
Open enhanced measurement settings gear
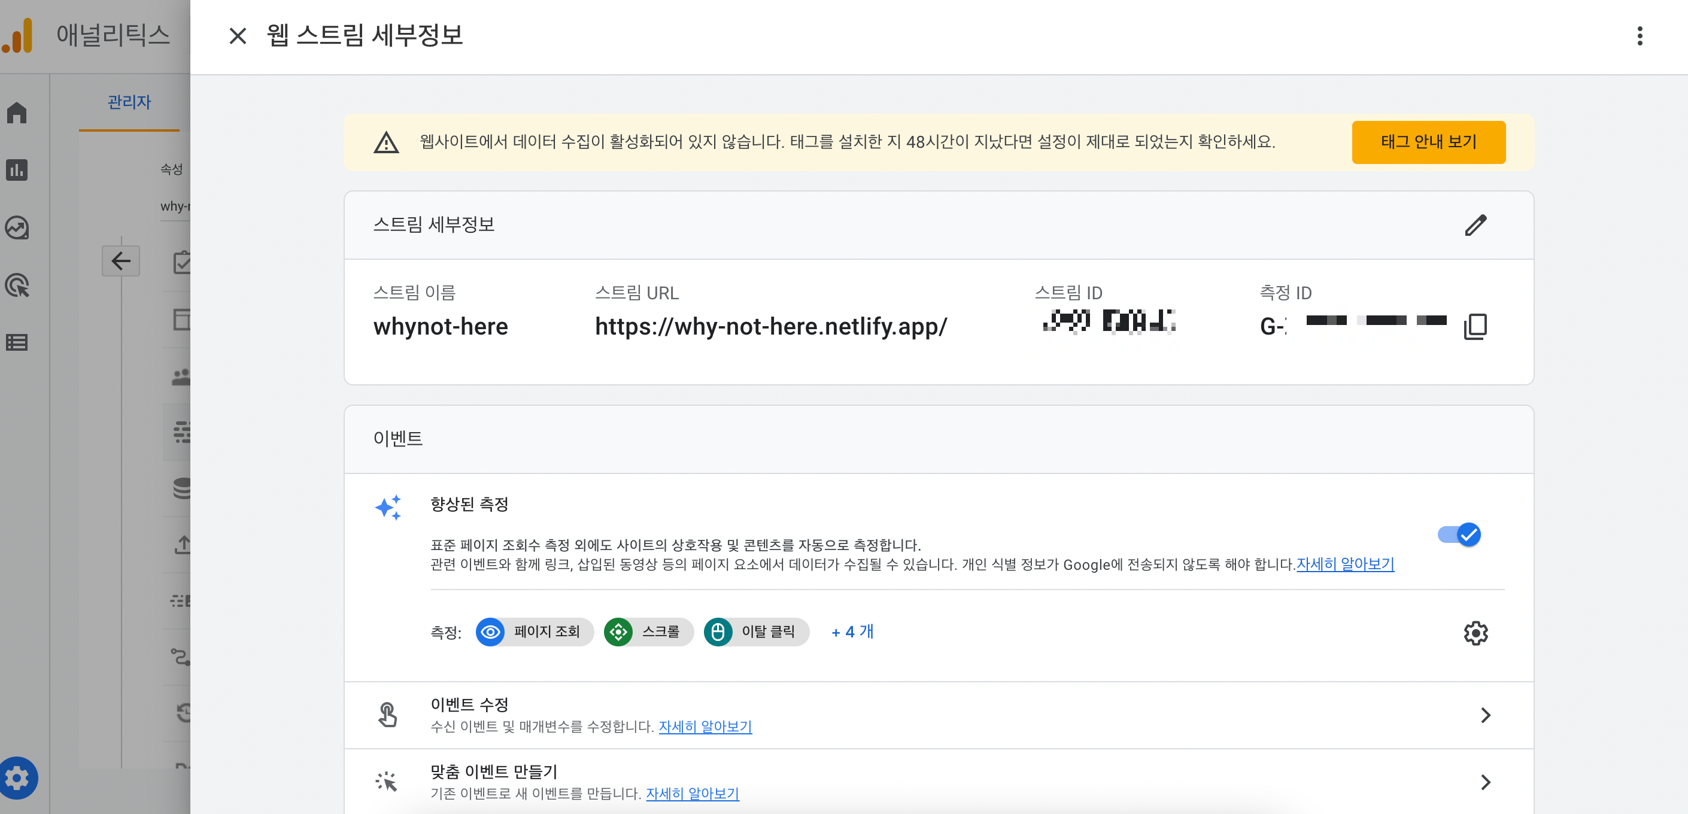coord(1475,633)
